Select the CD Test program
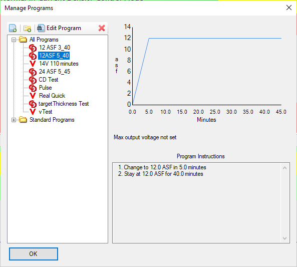The image size is (297, 267). [x=48, y=80]
